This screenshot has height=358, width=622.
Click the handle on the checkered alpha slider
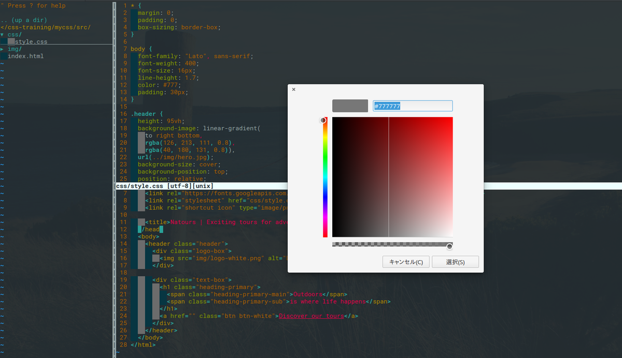point(449,246)
